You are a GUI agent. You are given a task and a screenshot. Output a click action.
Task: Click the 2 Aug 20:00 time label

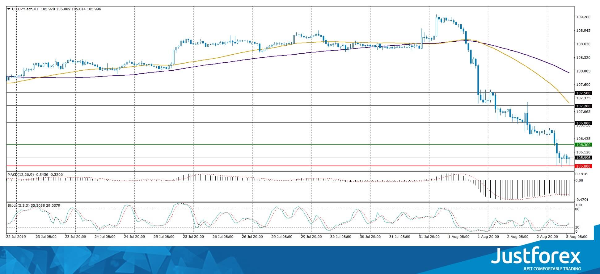[x=547, y=237]
